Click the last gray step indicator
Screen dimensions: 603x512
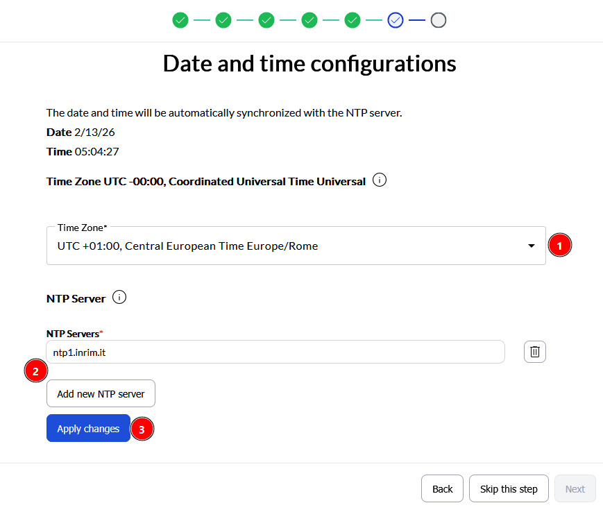coord(438,20)
